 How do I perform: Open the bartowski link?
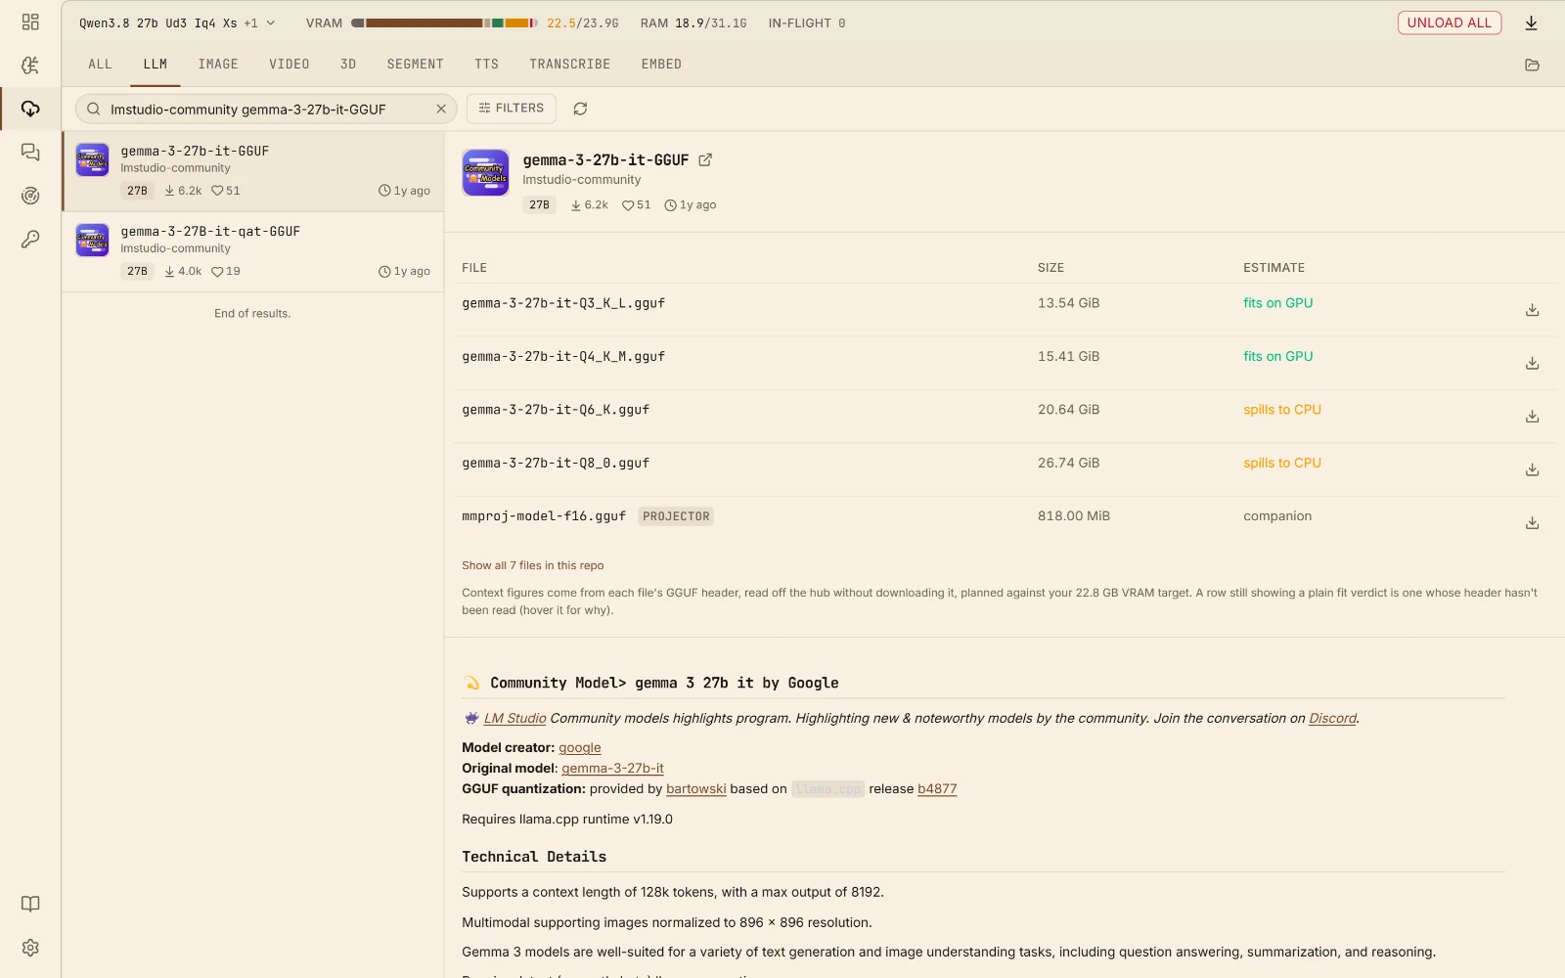(696, 788)
